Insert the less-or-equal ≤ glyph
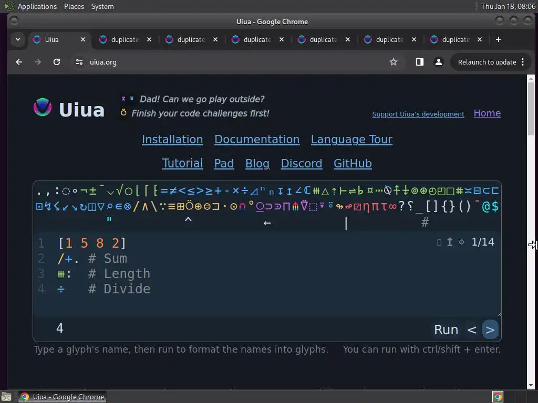The width and height of the screenshot is (538, 403). tap(191, 191)
